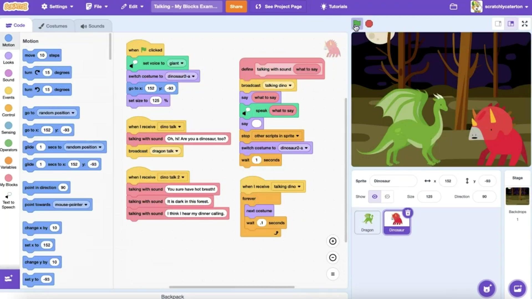This screenshot has width=532, height=299.
Task: Enter full screen stage mode
Action: [x=525, y=24]
